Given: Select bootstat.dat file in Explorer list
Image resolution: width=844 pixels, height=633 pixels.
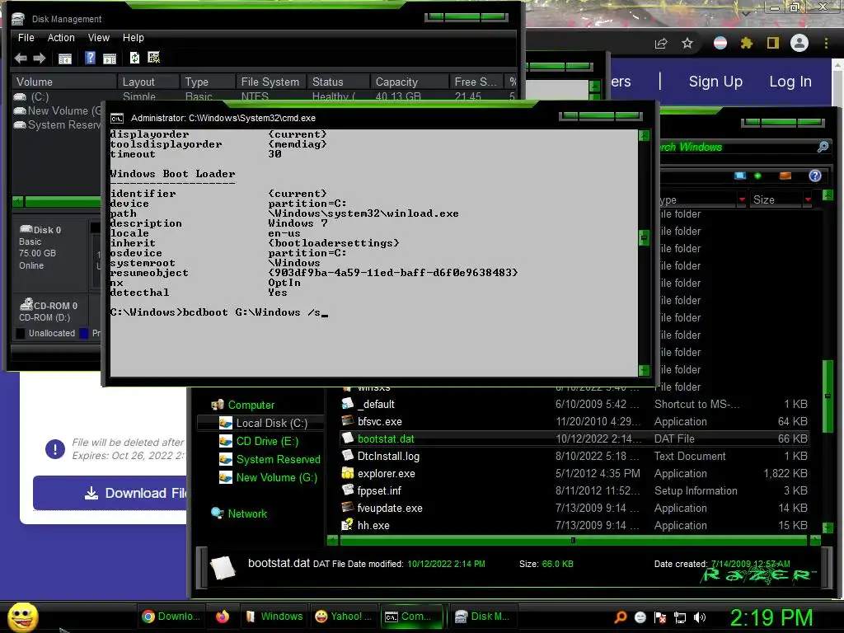Looking at the screenshot, I should coord(574,439).
